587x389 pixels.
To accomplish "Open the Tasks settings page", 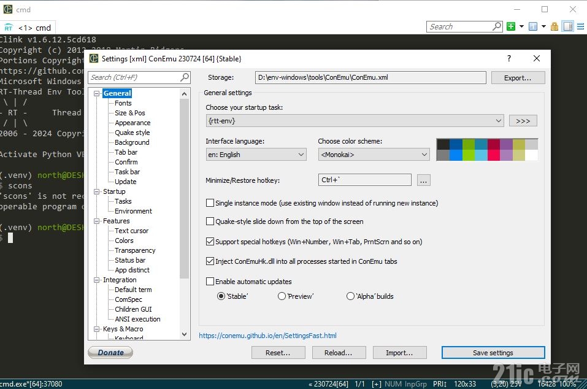I will tap(123, 201).
